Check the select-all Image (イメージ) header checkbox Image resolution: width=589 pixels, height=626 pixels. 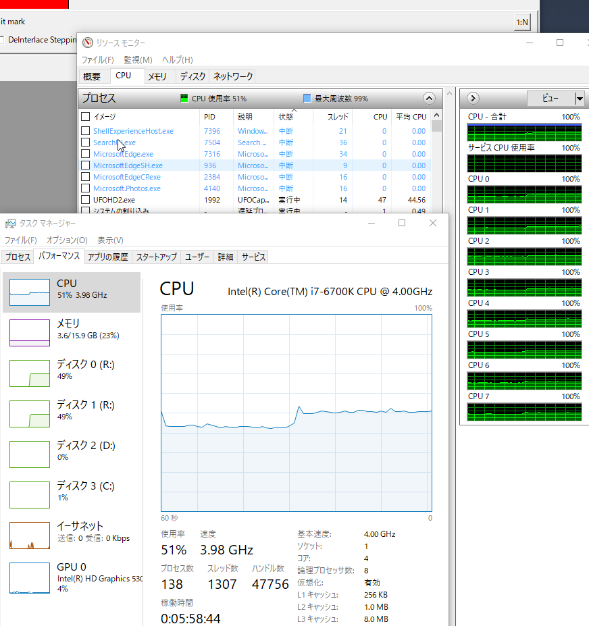click(x=86, y=117)
